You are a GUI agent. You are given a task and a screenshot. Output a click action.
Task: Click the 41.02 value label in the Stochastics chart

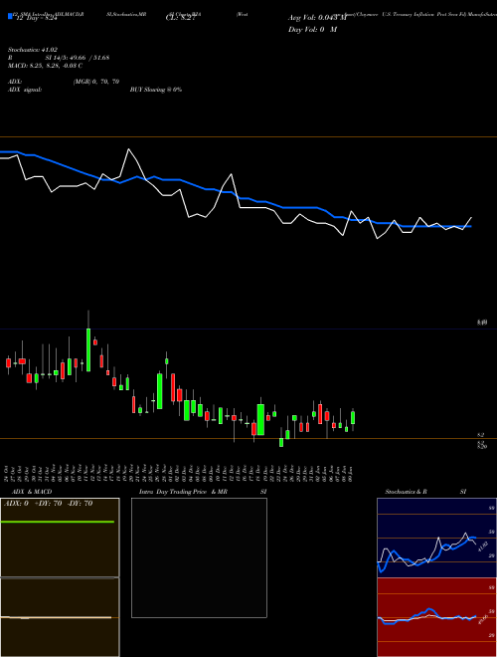pos(482,547)
